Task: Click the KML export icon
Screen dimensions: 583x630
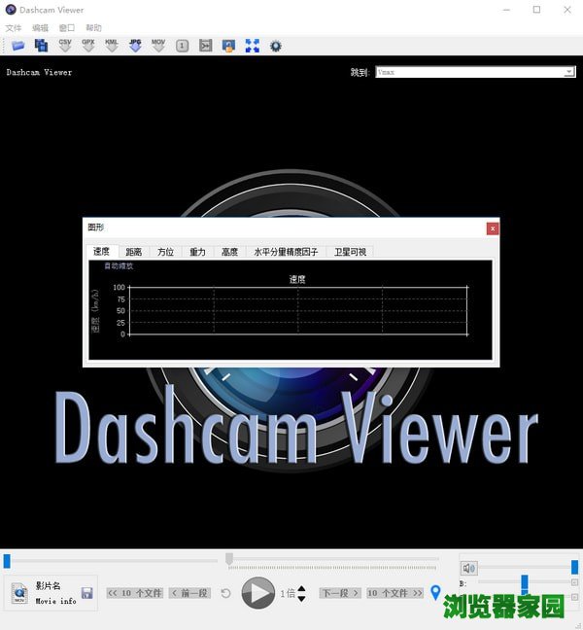Action: click(112, 45)
